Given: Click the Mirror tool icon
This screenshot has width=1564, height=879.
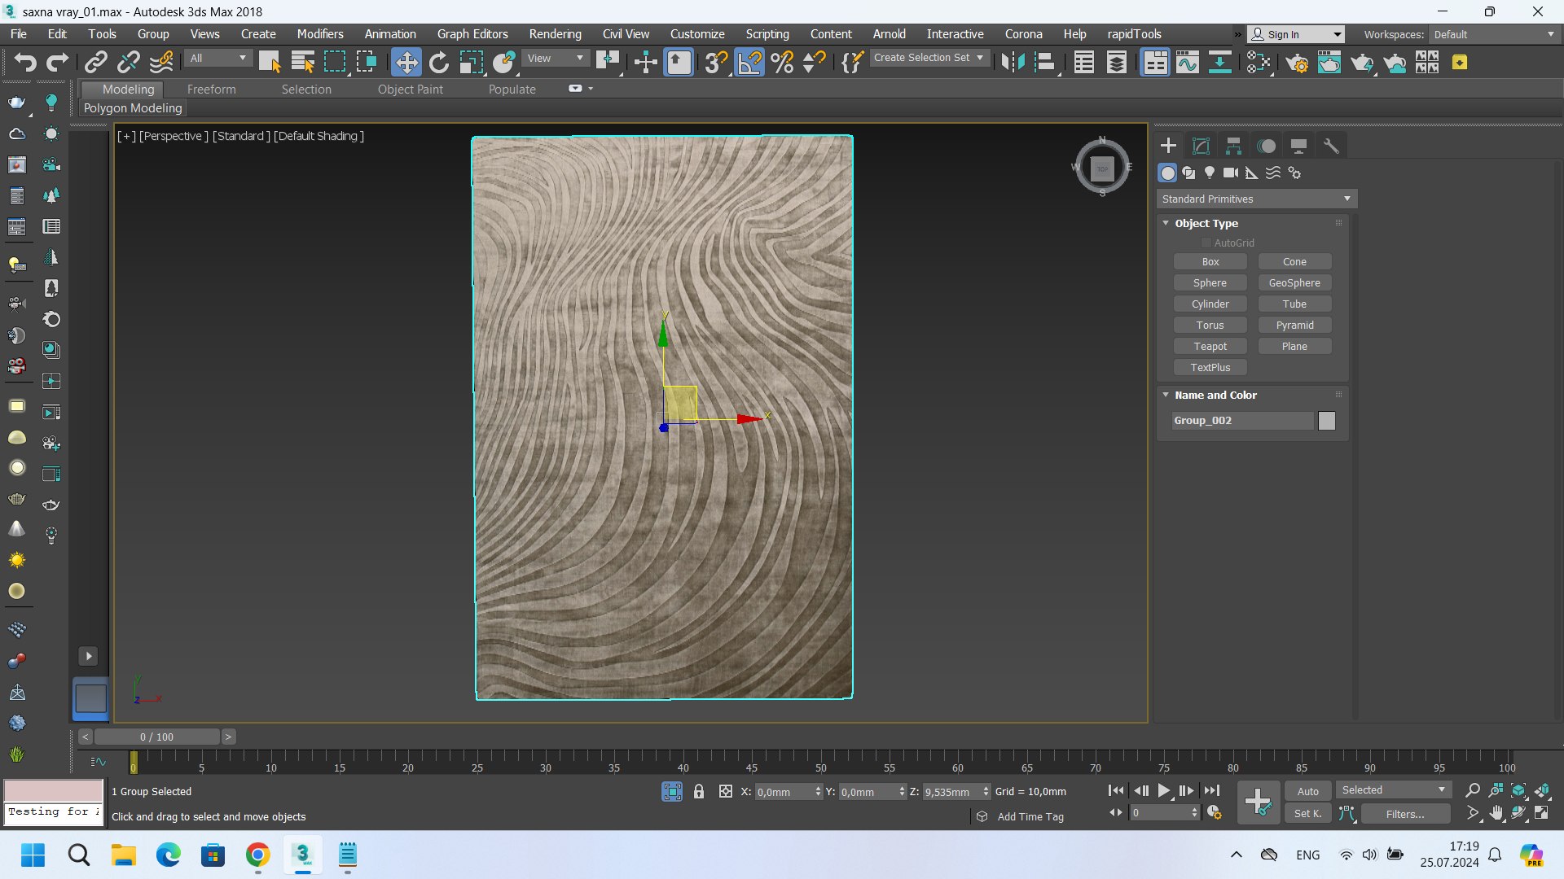Looking at the screenshot, I should (1013, 63).
